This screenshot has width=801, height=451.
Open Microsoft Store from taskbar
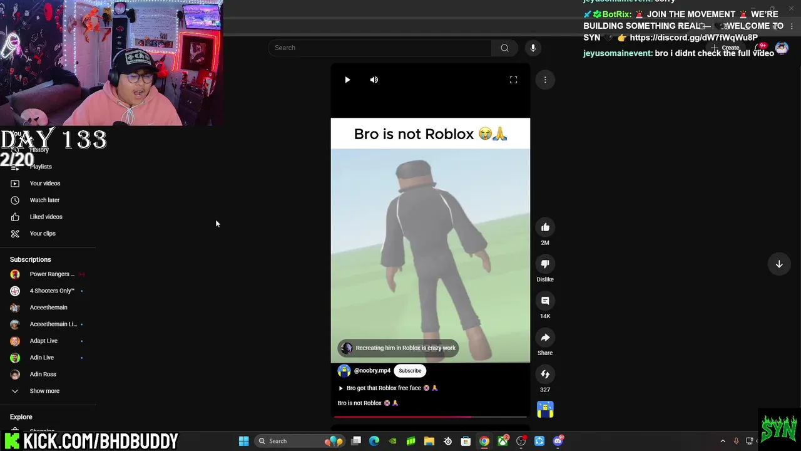[466, 441]
